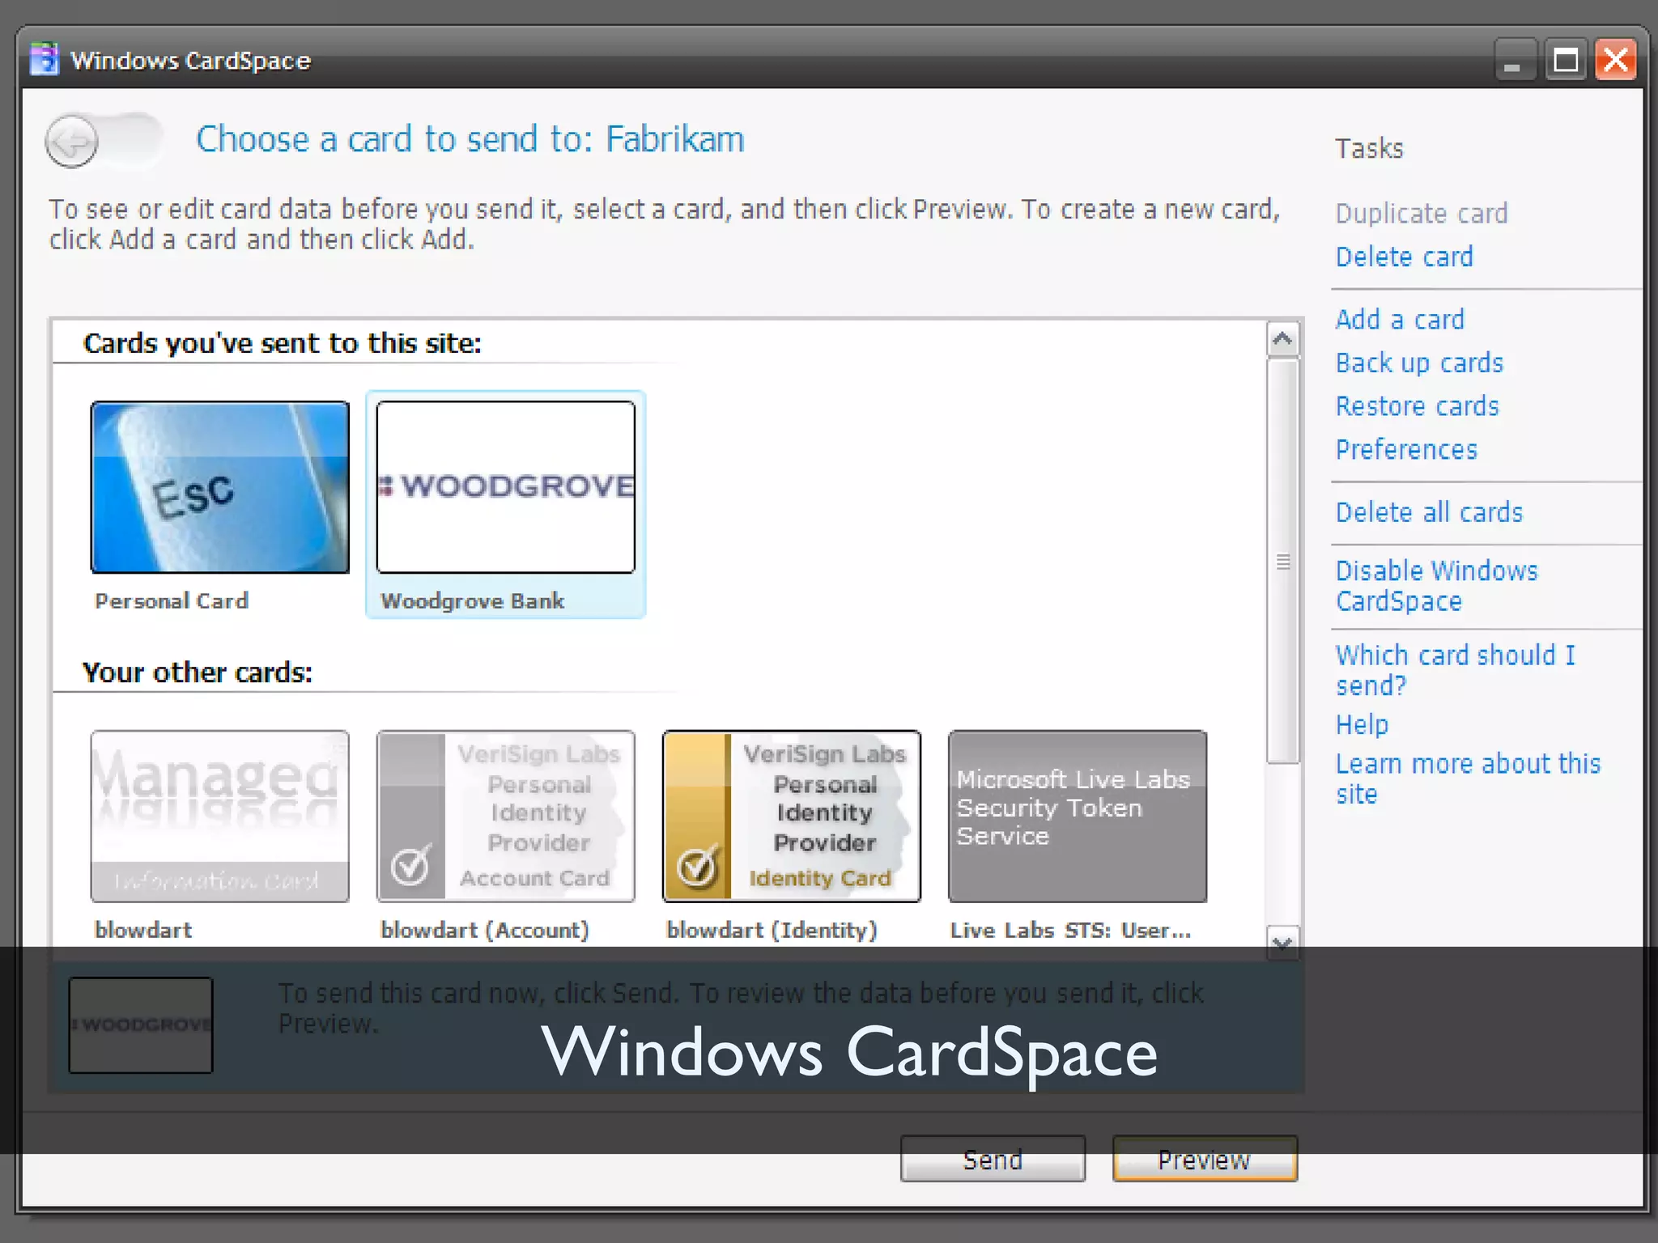Click the back arrow button
1658x1243 pixels.
pos(72,142)
